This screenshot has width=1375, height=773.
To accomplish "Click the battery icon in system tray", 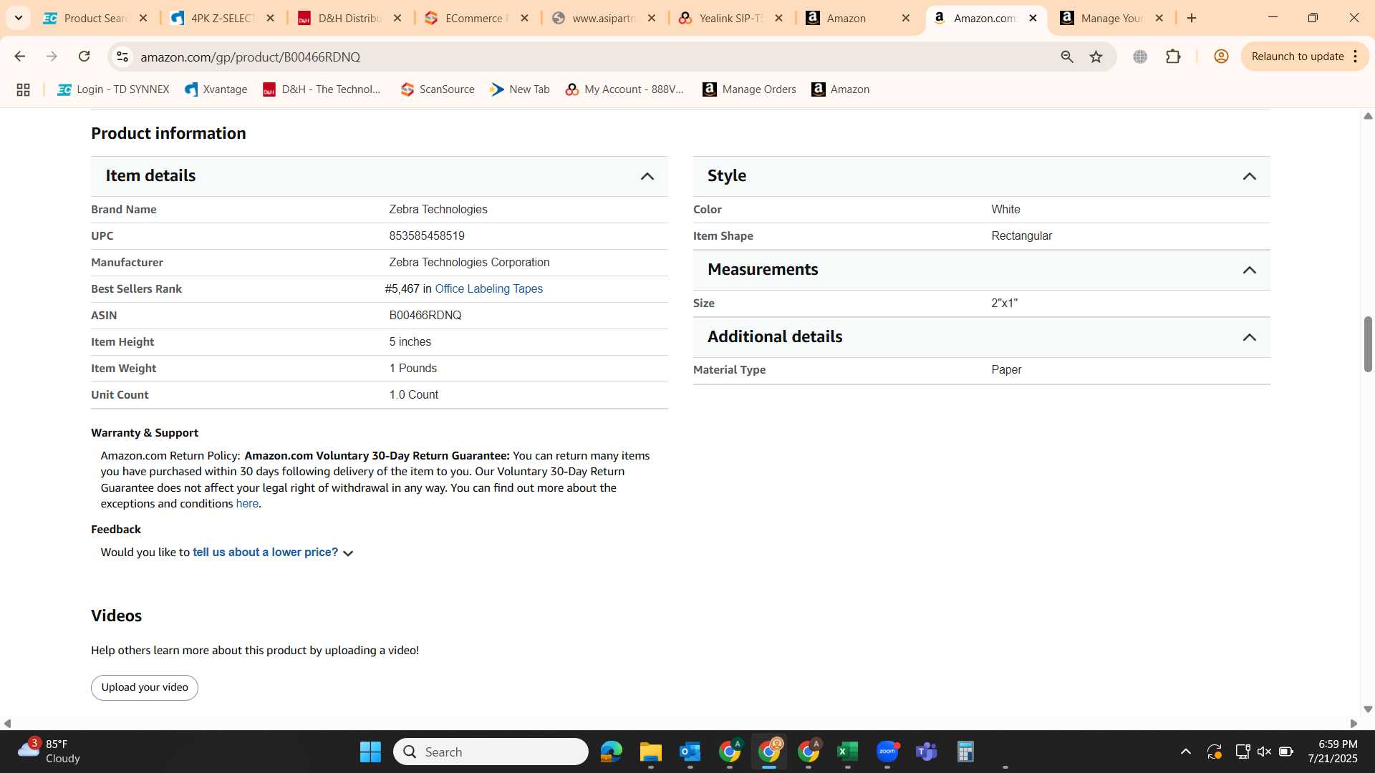I will click(1286, 752).
